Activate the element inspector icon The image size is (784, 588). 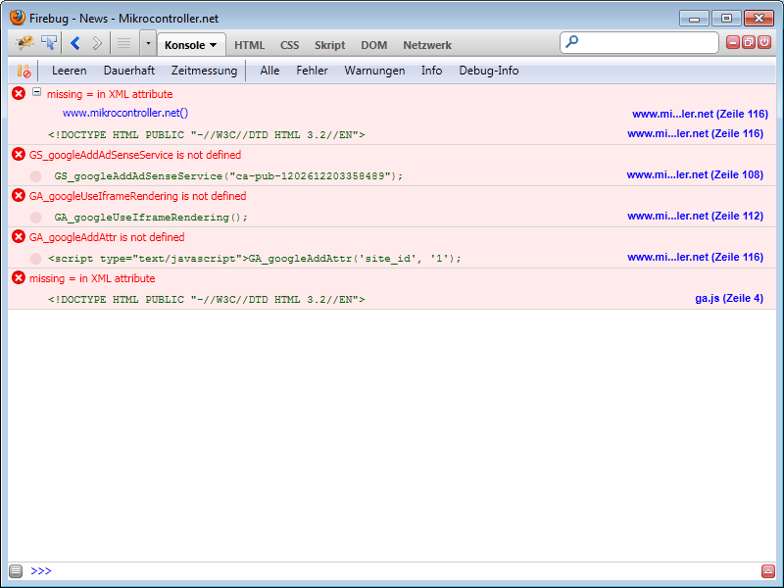49,43
